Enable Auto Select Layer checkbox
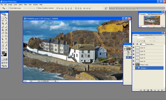166x100 pixels. [9, 8]
